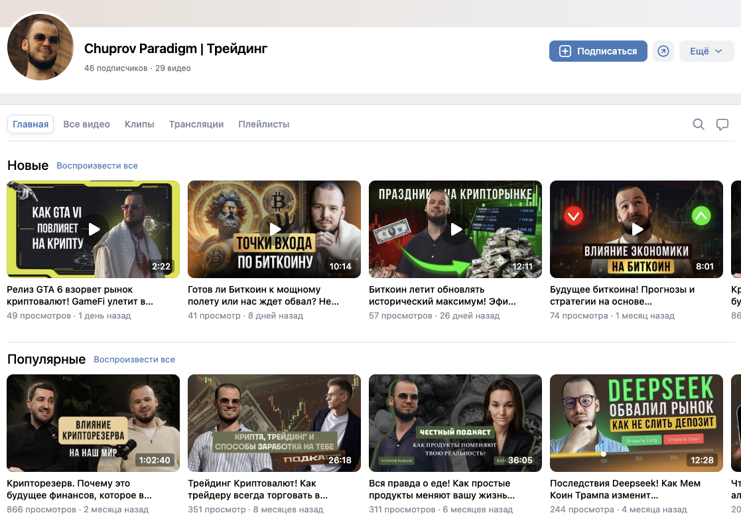This screenshot has width=741, height=525.
Task: Go to the Трансляции tab
Action: click(x=196, y=124)
